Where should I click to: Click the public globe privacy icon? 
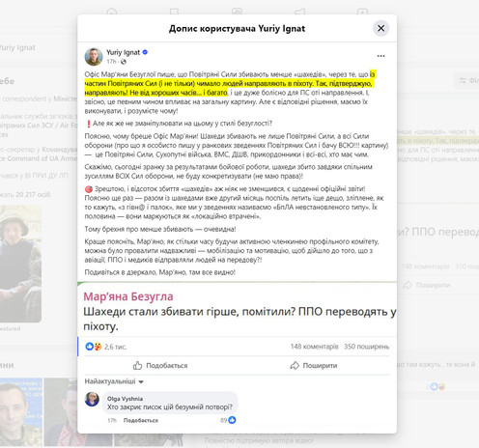pyautogui.click(x=124, y=62)
